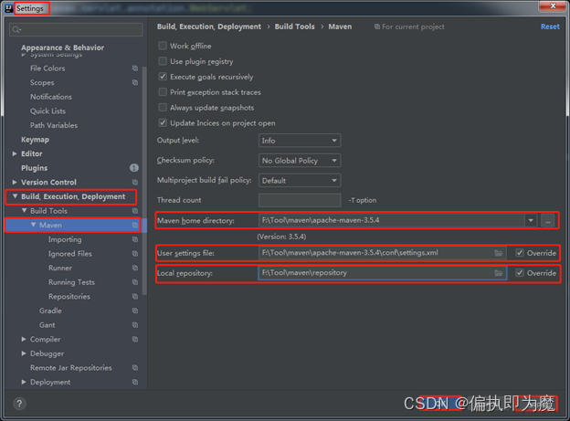
Task: Select Keymap in settings tree
Action: (x=35, y=140)
